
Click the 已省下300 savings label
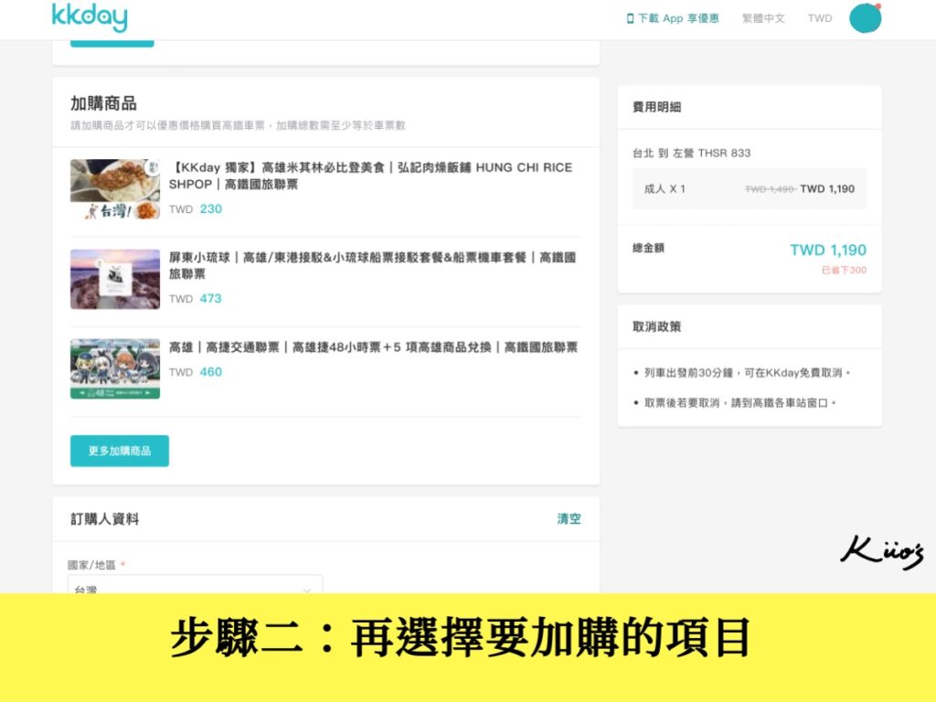(845, 271)
